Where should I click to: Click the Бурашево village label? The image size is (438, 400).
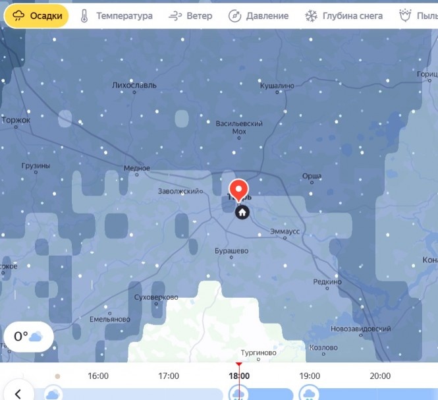tap(231, 251)
